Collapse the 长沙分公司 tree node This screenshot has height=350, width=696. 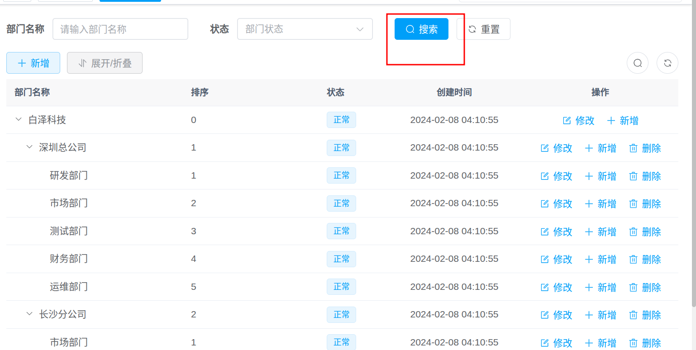click(29, 314)
